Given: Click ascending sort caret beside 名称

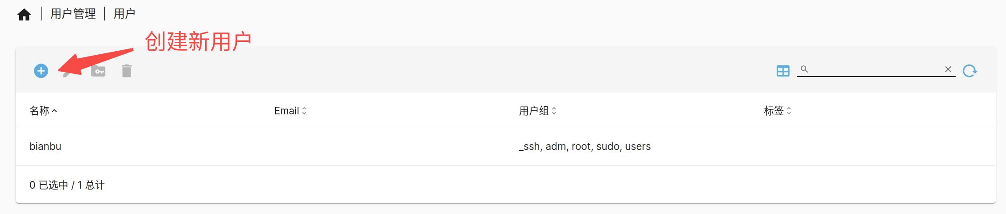Looking at the screenshot, I should [x=54, y=111].
